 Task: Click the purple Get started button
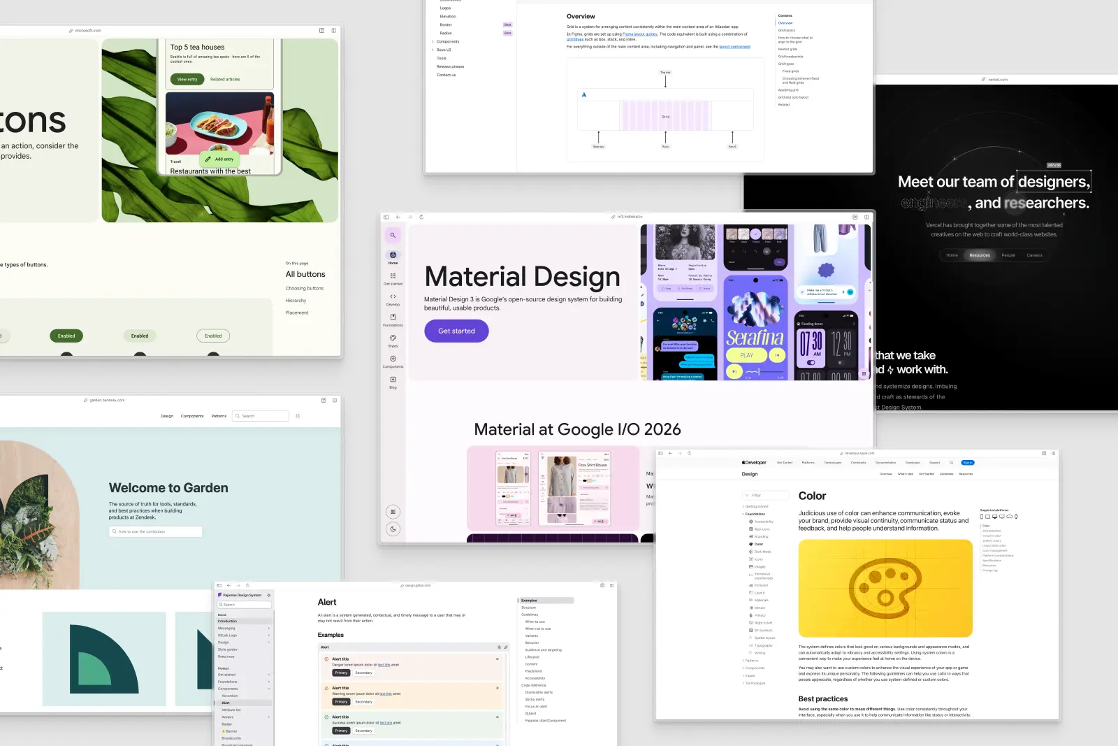tap(456, 331)
